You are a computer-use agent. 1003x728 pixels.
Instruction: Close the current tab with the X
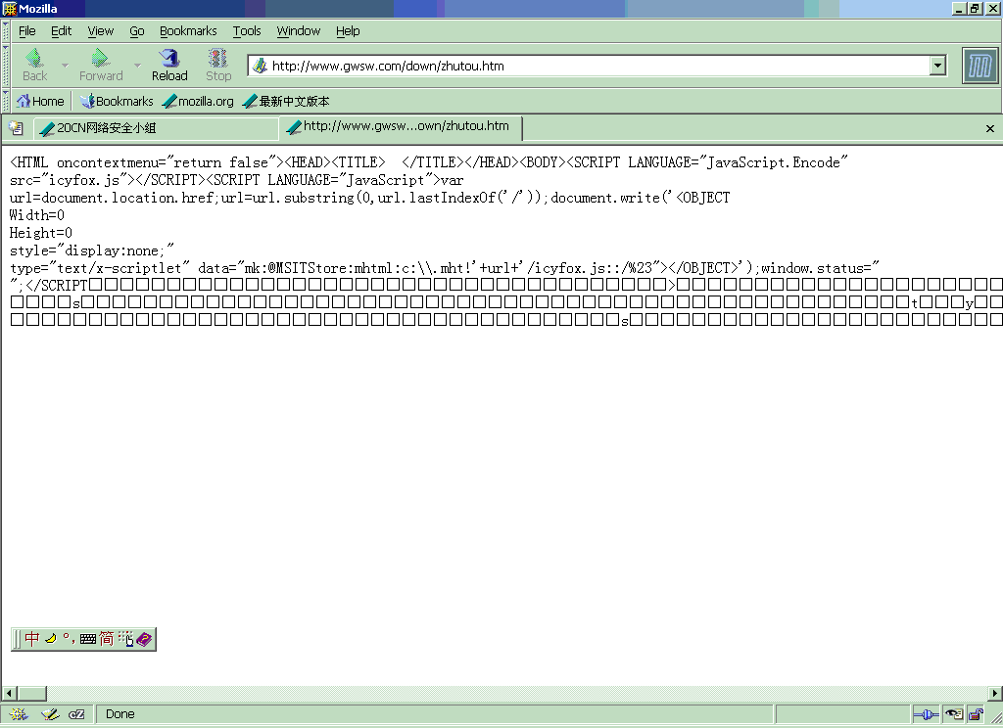(990, 128)
